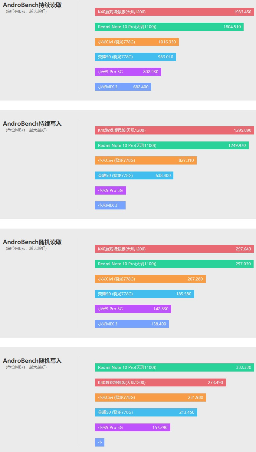Select the 小米9 Pro 5G bar showing 157.290

pos(133,427)
